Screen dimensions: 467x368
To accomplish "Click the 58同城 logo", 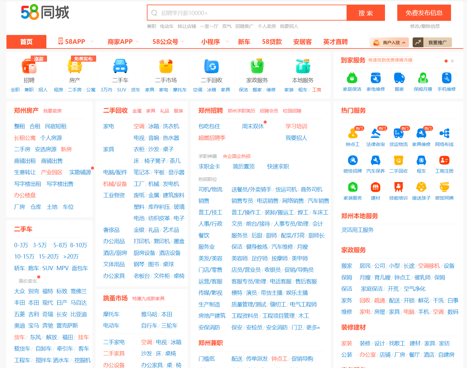I will point(45,12).
